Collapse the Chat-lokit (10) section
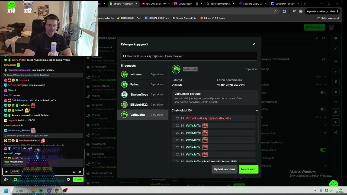Viewport: 347px width, 195px height. tap(257, 110)
